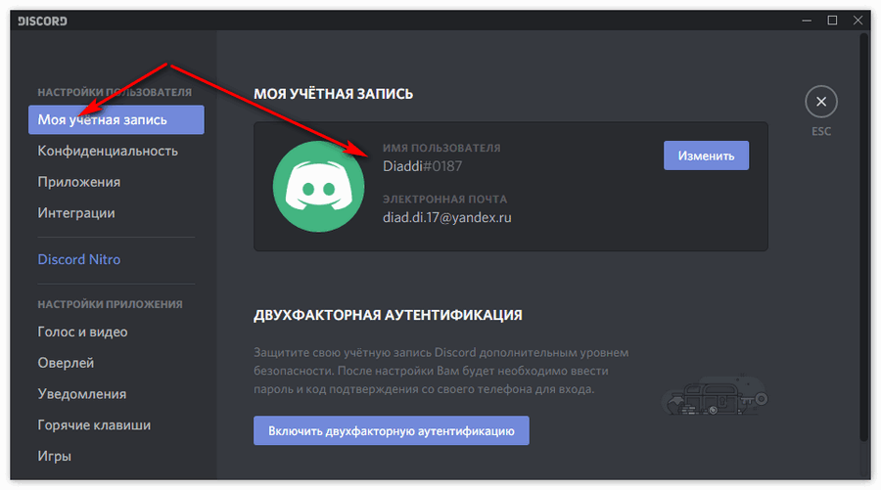Screen dimensions: 881x490
Task: Close the Discord window
Action: pos(858,21)
